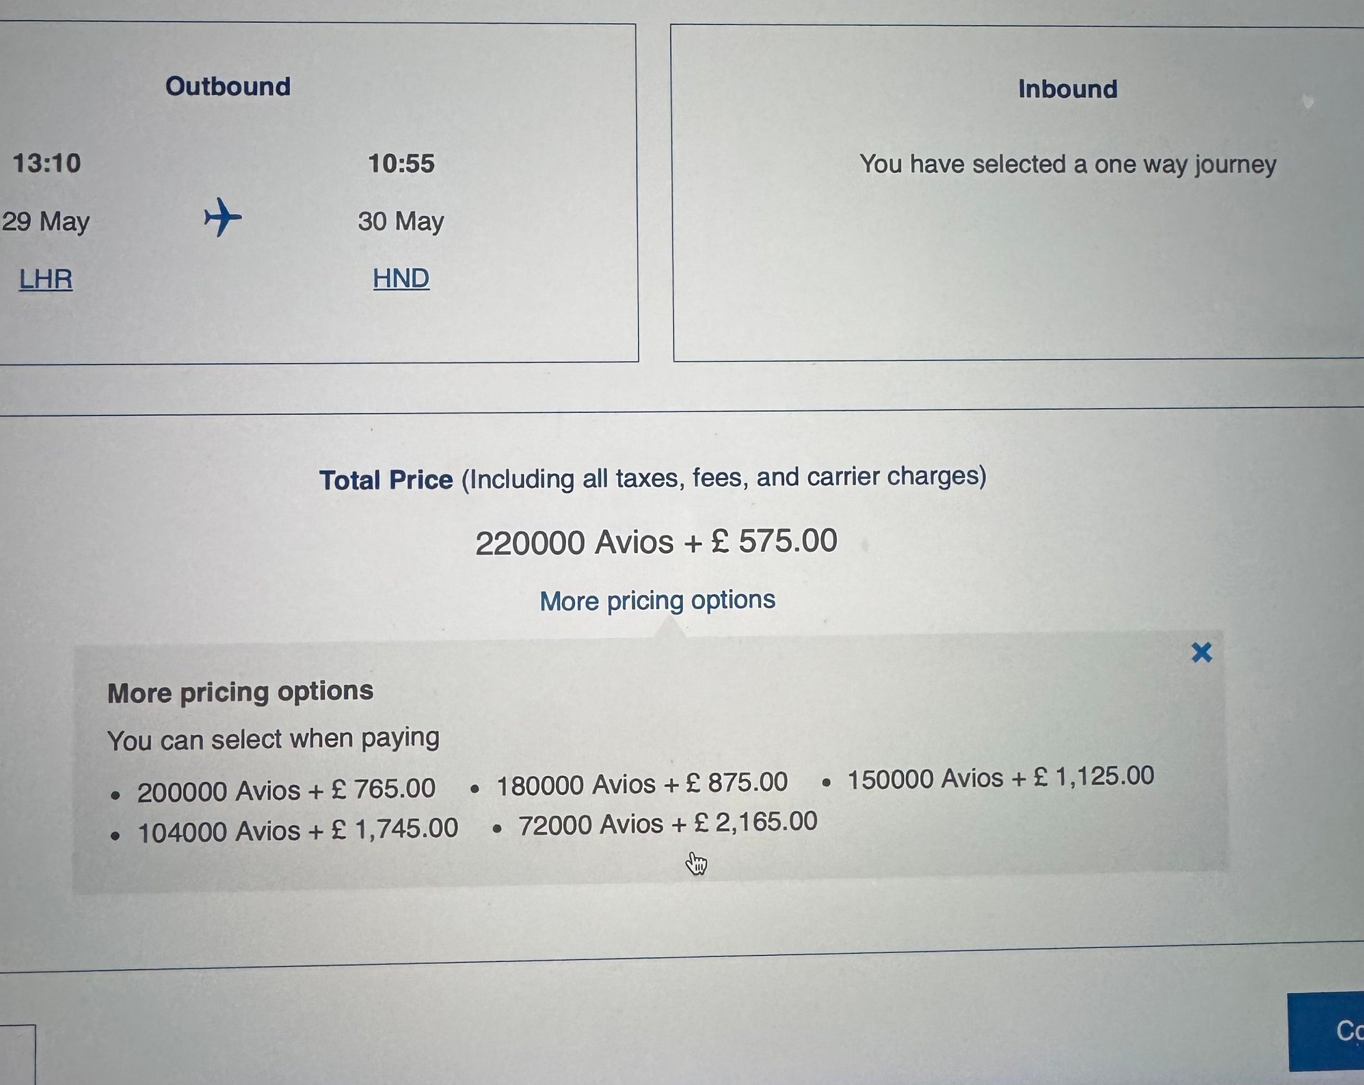Viewport: 1364px width, 1085px height.
Task: Open the LHR airport link
Action: pyautogui.click(x=46, y=279)
